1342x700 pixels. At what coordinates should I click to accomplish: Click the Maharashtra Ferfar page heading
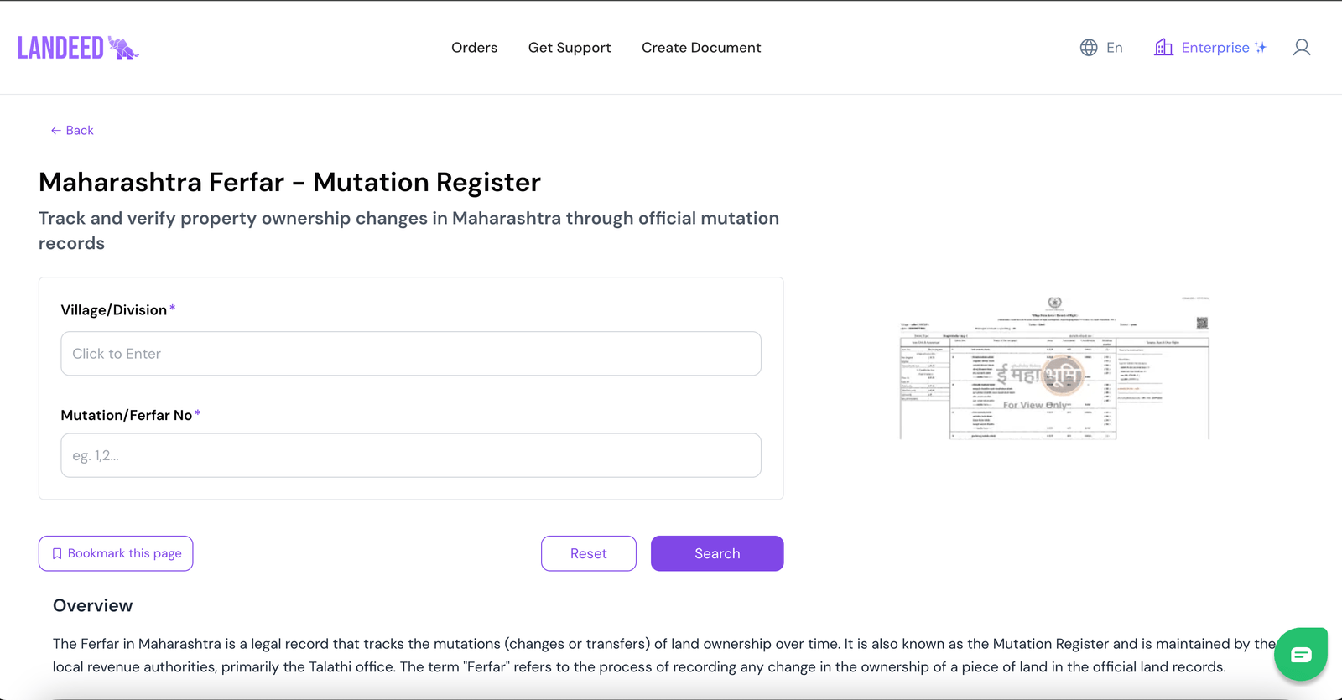click(289, 182)
